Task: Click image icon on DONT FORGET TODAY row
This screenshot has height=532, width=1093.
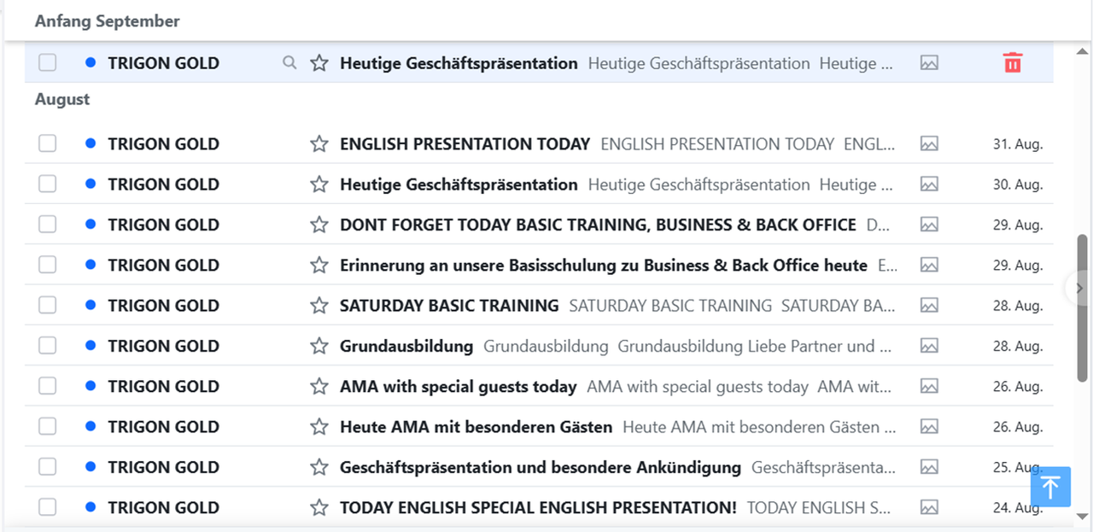Action: tap(929, 225)
